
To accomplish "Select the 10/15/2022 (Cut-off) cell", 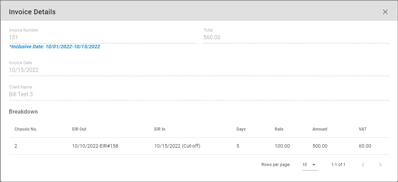I will pos(177,146).
